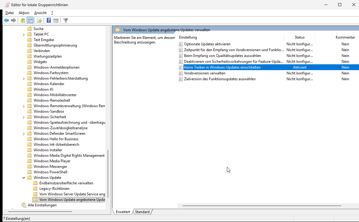Click the Forward arrow in toolbar

coord(13,21)
